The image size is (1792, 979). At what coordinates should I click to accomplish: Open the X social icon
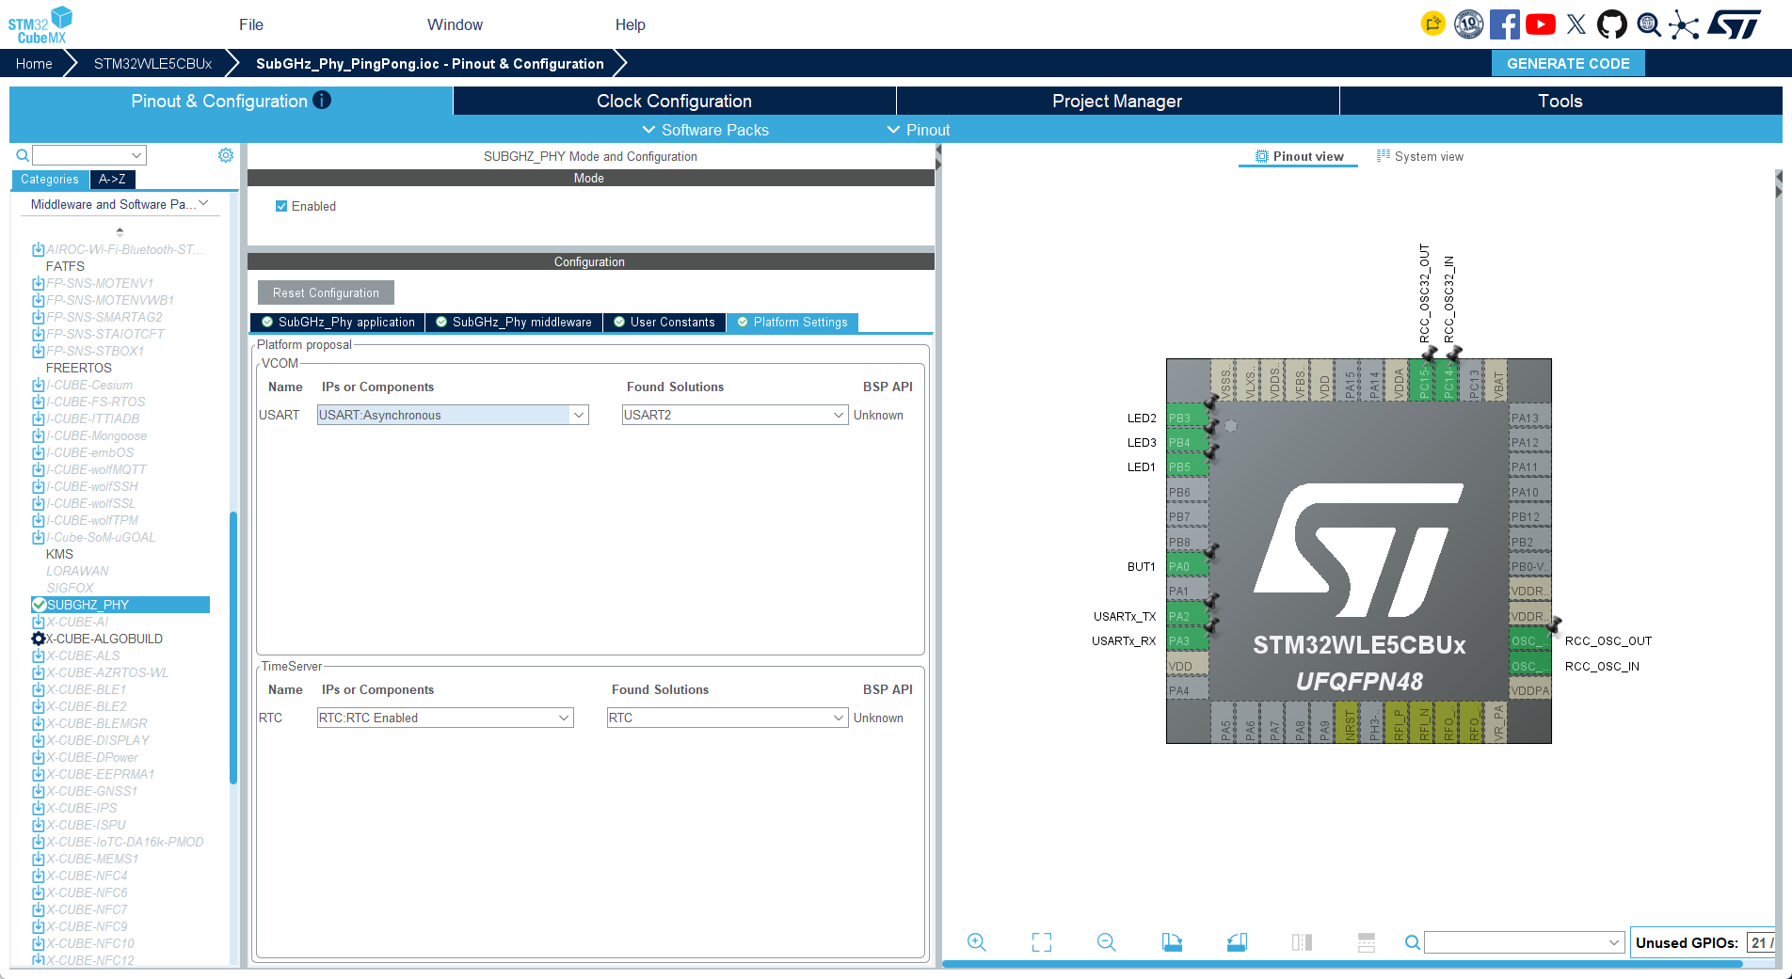[1576, 24]
